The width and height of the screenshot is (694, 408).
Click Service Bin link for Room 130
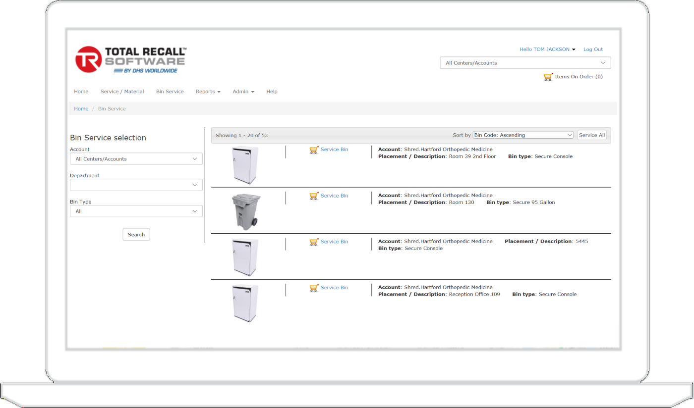click(335, 196)
